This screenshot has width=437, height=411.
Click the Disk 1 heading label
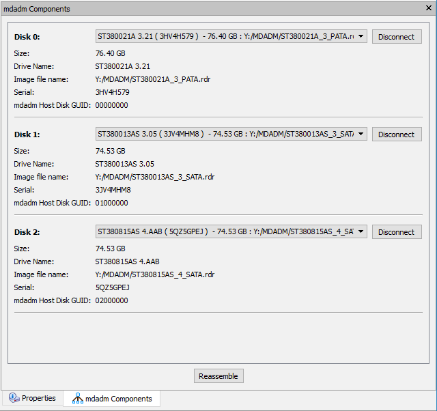pyautogui.click(x=27, y=134)
